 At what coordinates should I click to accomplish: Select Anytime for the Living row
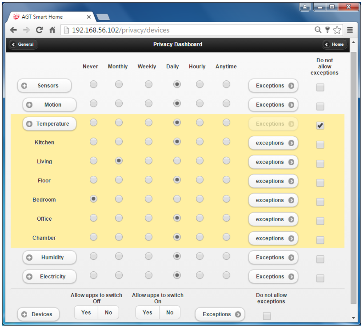[227, 160]
